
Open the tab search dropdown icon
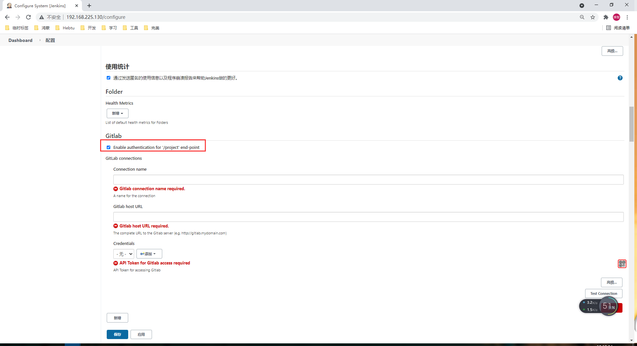tap(582, 6)
